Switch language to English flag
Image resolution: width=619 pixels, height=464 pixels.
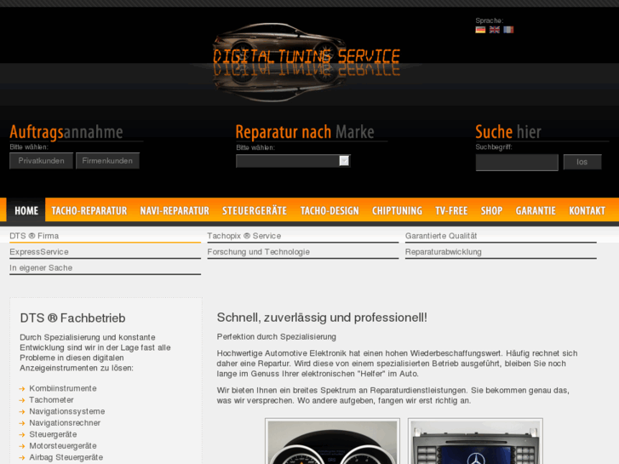494,30
